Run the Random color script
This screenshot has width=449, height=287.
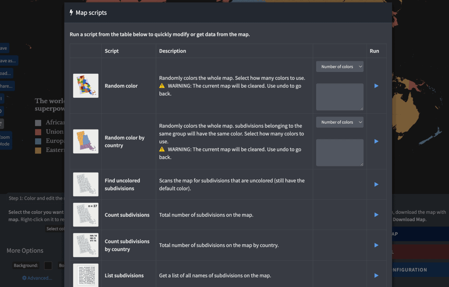pos(376,86)
